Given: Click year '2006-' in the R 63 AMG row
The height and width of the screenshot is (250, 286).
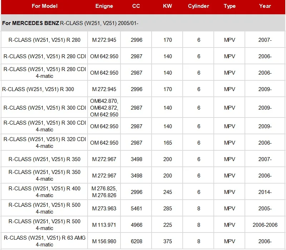Looking at the screenshot, I should [265, 241].
